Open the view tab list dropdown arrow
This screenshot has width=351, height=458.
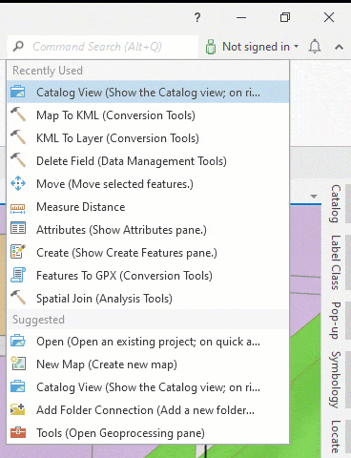click(314, 197)
